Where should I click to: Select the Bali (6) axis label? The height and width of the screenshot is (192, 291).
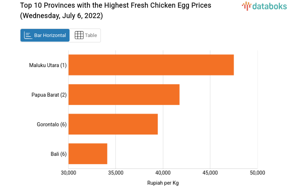59,154
